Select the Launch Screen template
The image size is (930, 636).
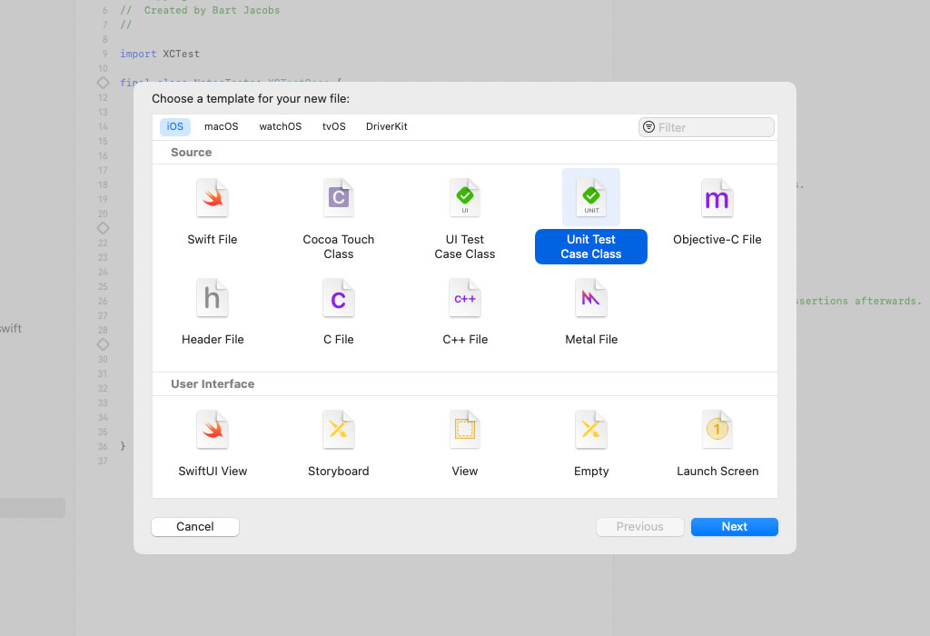(x=717, y=430)
